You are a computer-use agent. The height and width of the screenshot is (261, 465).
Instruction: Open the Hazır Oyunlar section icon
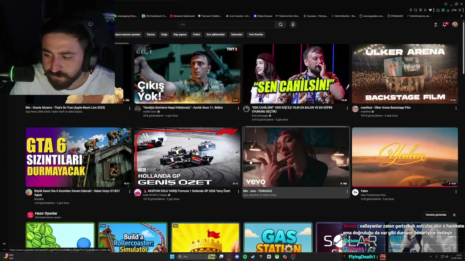tap(30, 215)
